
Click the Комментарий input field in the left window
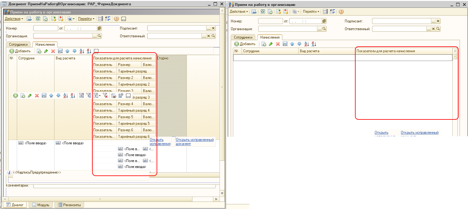coord(124,186)
